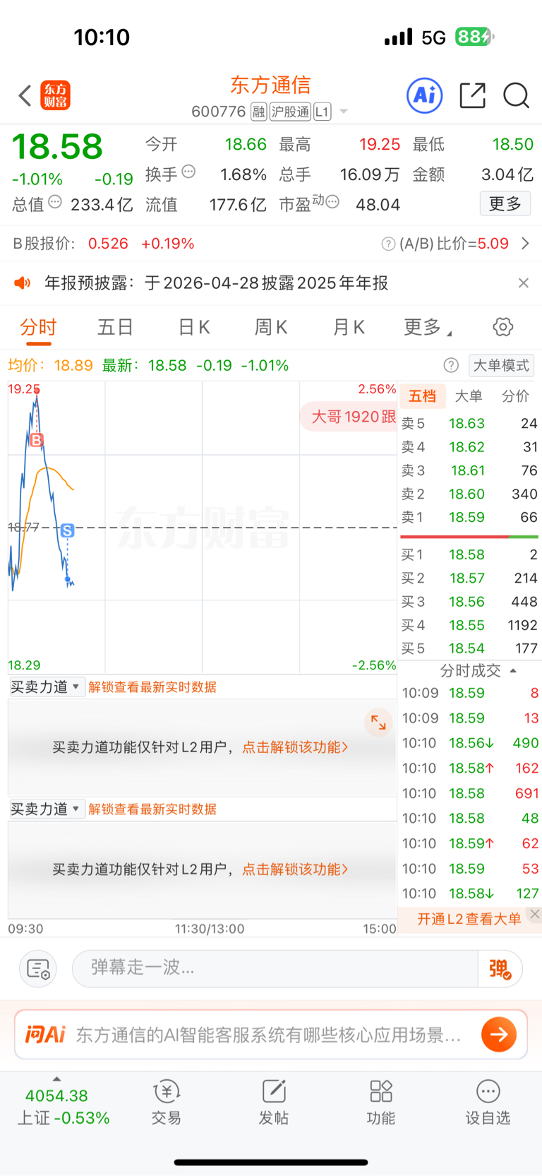This screenshot has width=542, height=1176.
Task: Open the 东方财富 logo icon
Action: click(56, 95)
